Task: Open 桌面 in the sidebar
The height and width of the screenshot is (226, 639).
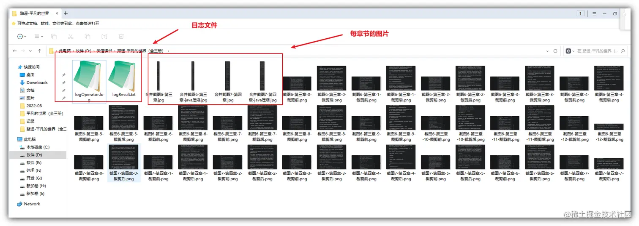Action: point(27,74)
